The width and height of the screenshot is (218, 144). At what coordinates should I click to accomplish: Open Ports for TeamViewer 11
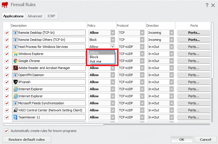194,117
